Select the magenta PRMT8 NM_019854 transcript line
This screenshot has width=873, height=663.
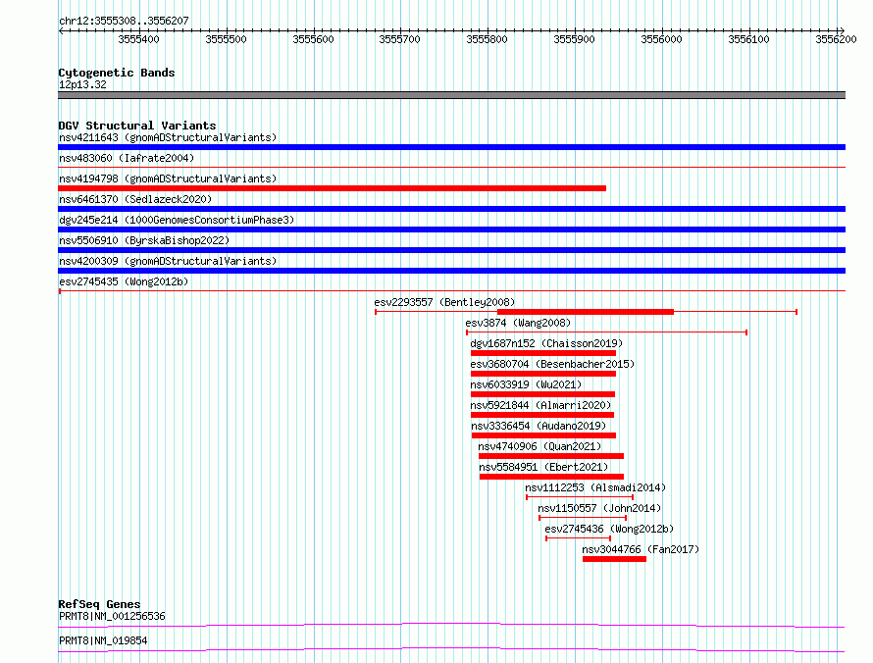[x=451, y=649]
